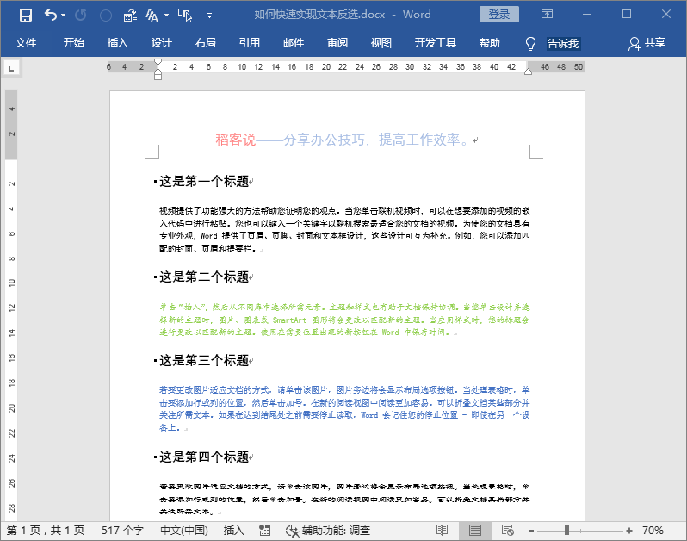Click the zoom slider handle
The image size is (687, 541).
point(566,531)
